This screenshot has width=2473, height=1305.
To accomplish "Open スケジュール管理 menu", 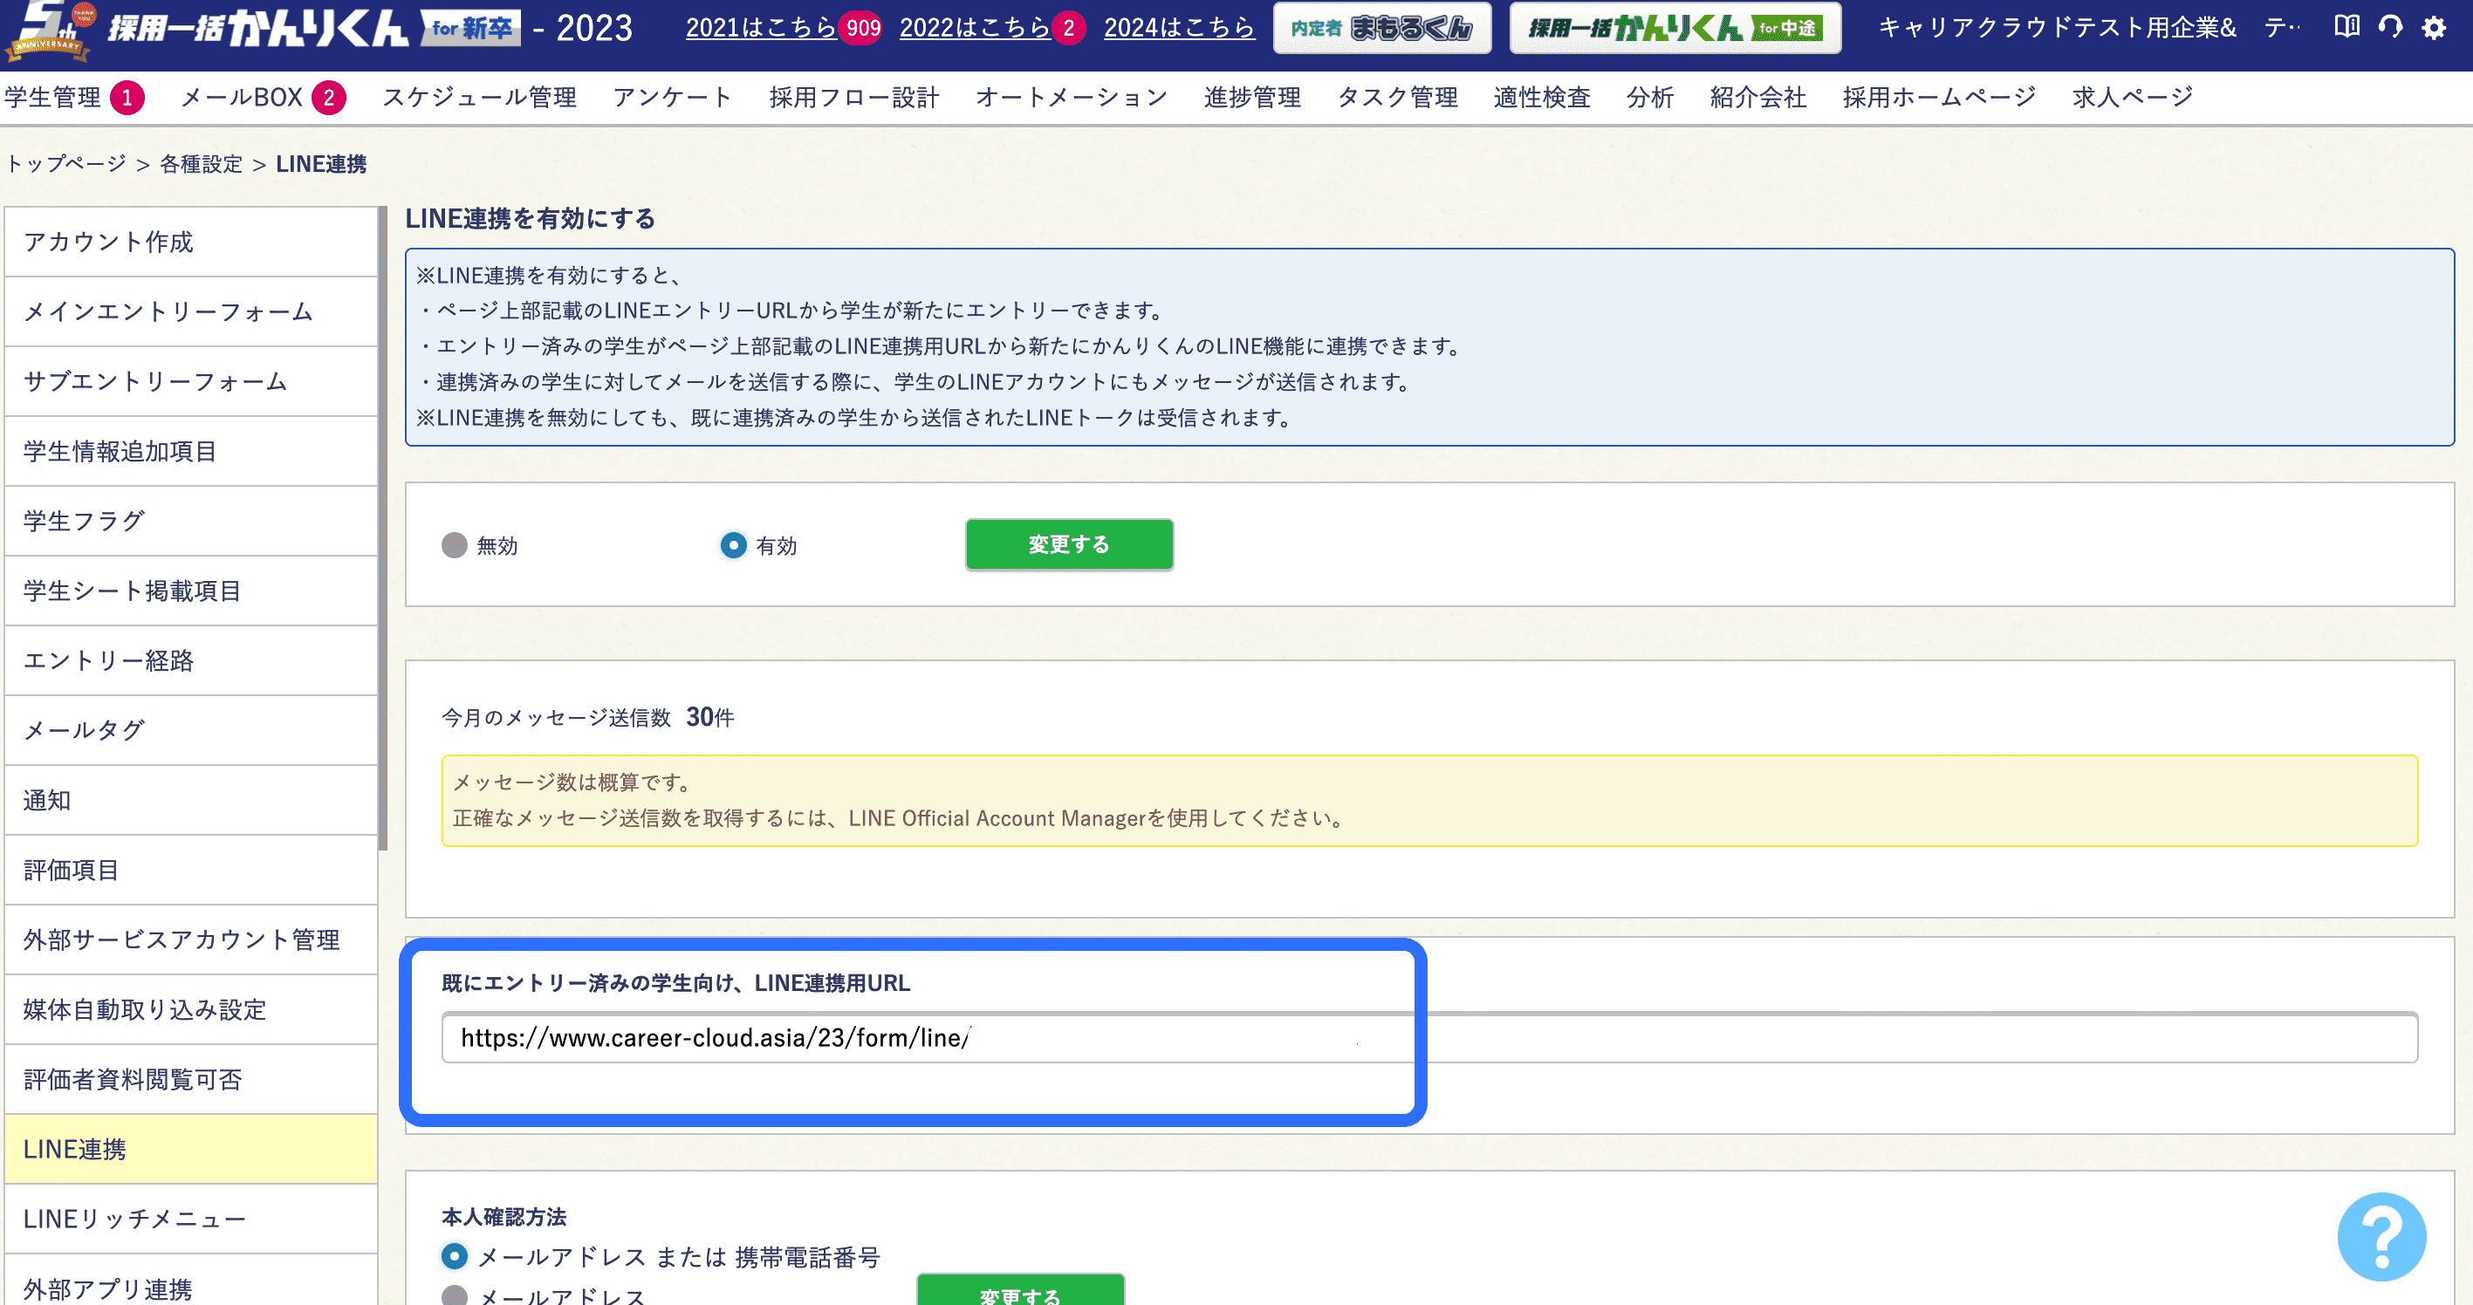I will coord(479,97).
